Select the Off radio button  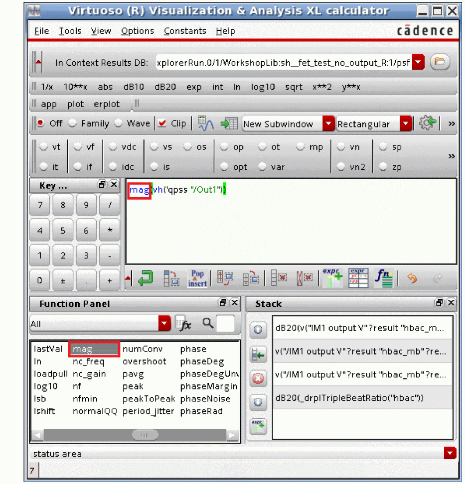click(x=40, y=123)
